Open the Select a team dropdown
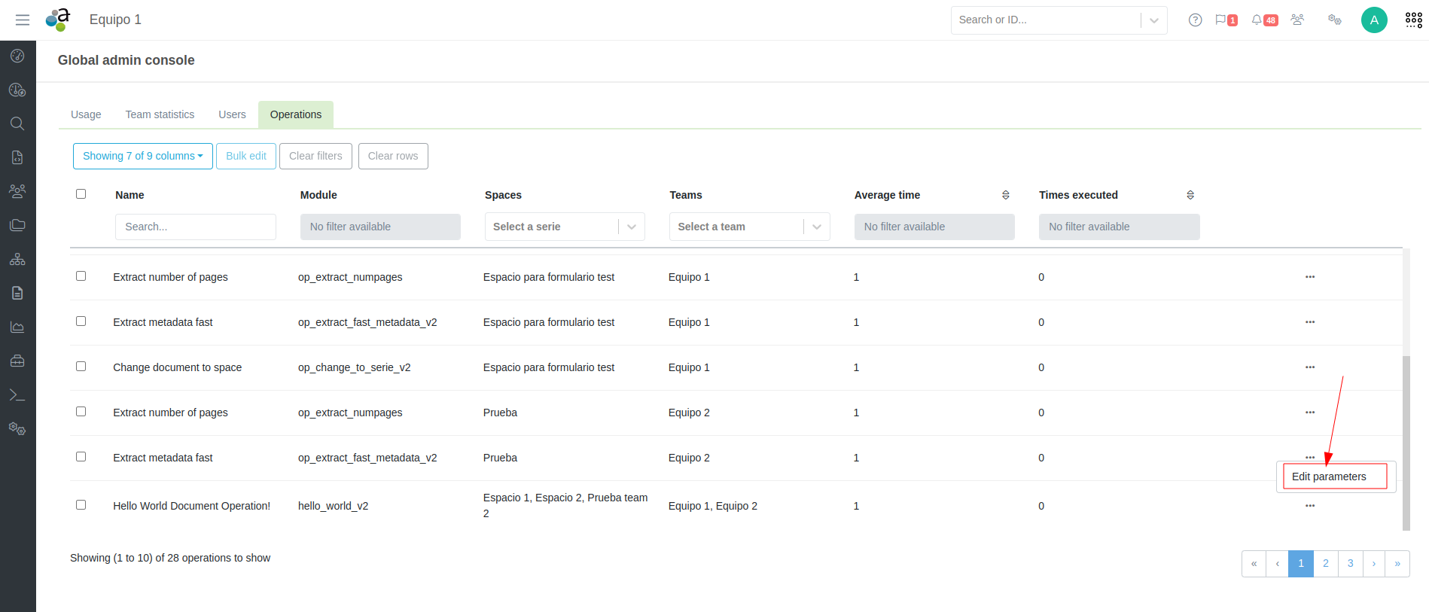This screenshot has height=612, width=1429. [749, 227]
